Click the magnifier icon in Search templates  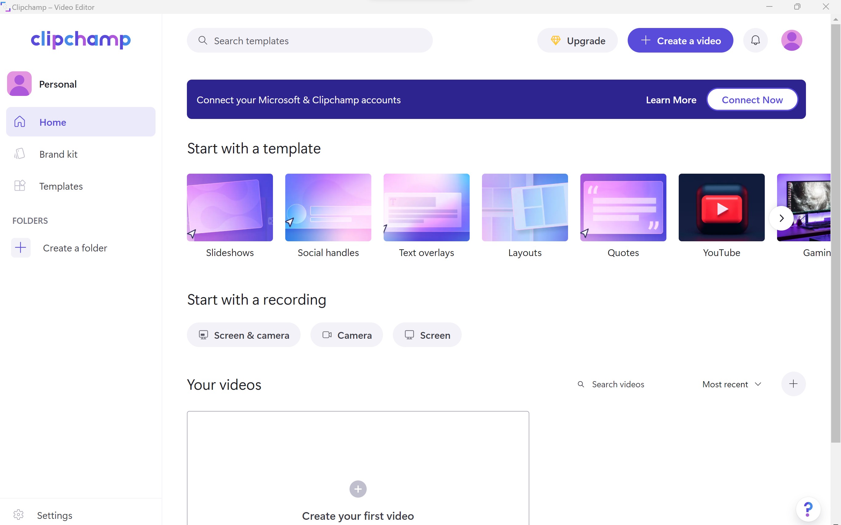(203, 40)
